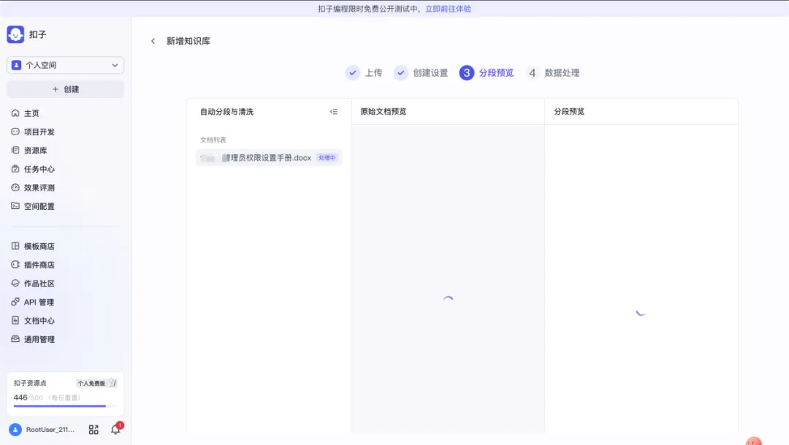Click the 作品社区 icon

point(15,283)
